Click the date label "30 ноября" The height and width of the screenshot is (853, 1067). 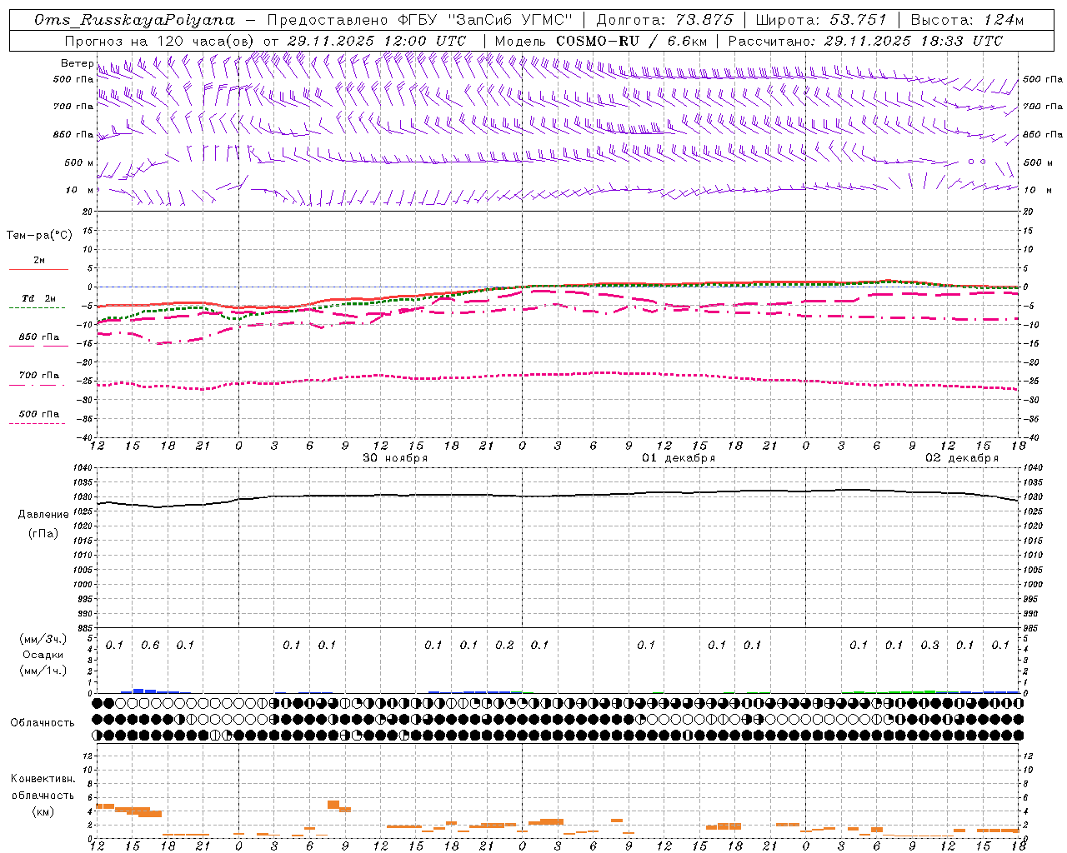click(x=395, y=458)
